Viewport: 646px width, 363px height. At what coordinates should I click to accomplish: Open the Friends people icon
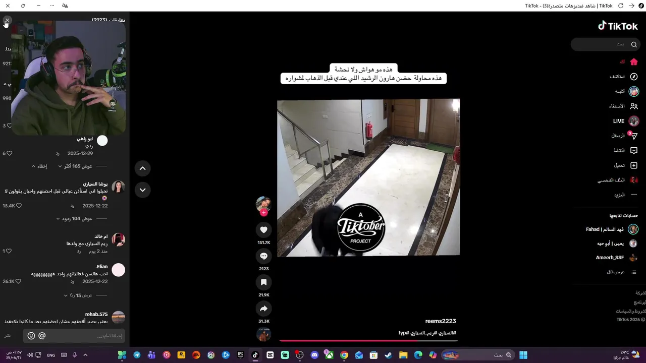pyautogui.click(x=634, y=106)
